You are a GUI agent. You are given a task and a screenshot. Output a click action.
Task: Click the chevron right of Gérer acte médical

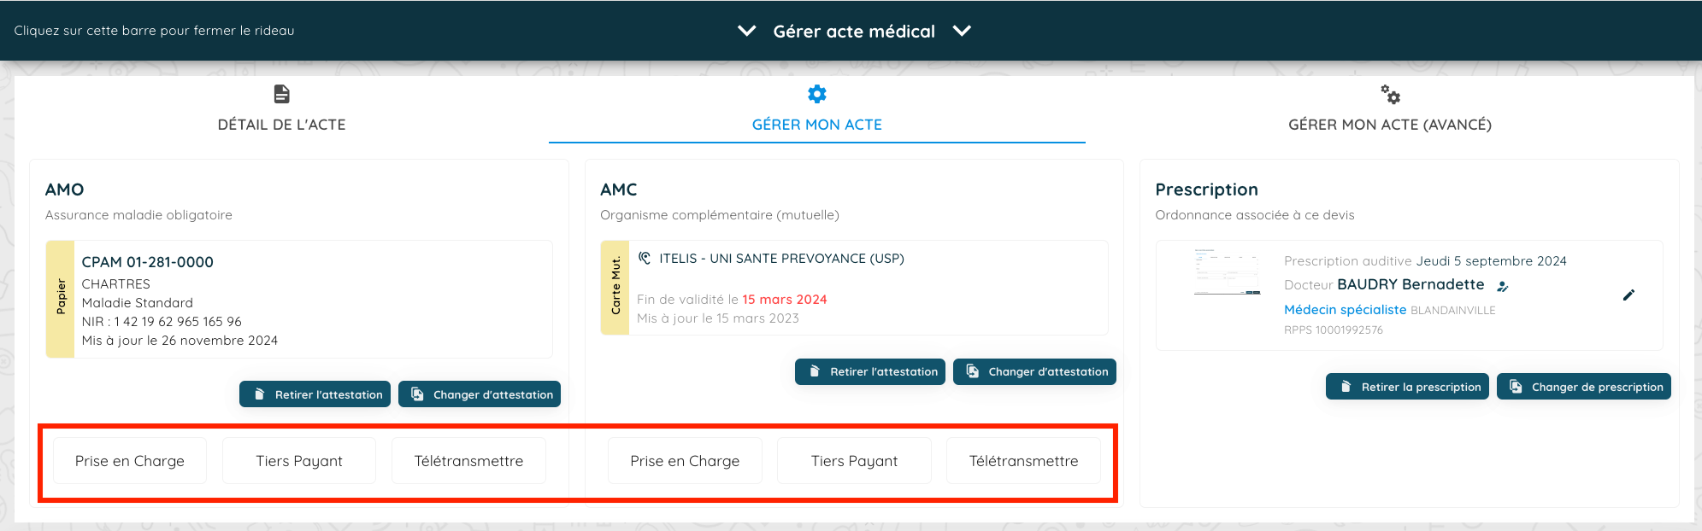point(962,31)
